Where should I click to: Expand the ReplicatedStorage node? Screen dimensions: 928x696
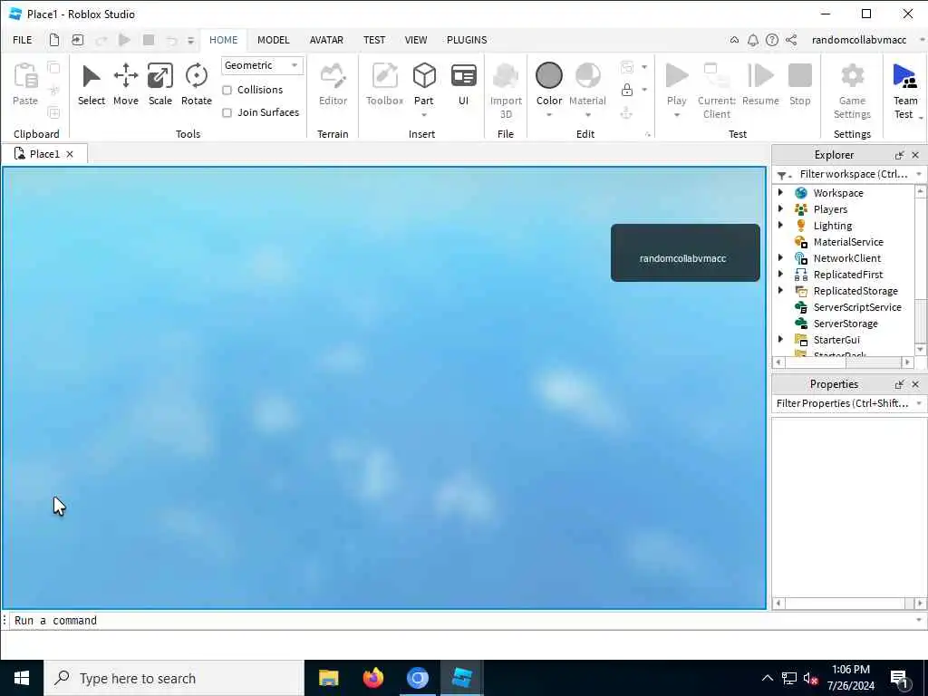(780, 290)
